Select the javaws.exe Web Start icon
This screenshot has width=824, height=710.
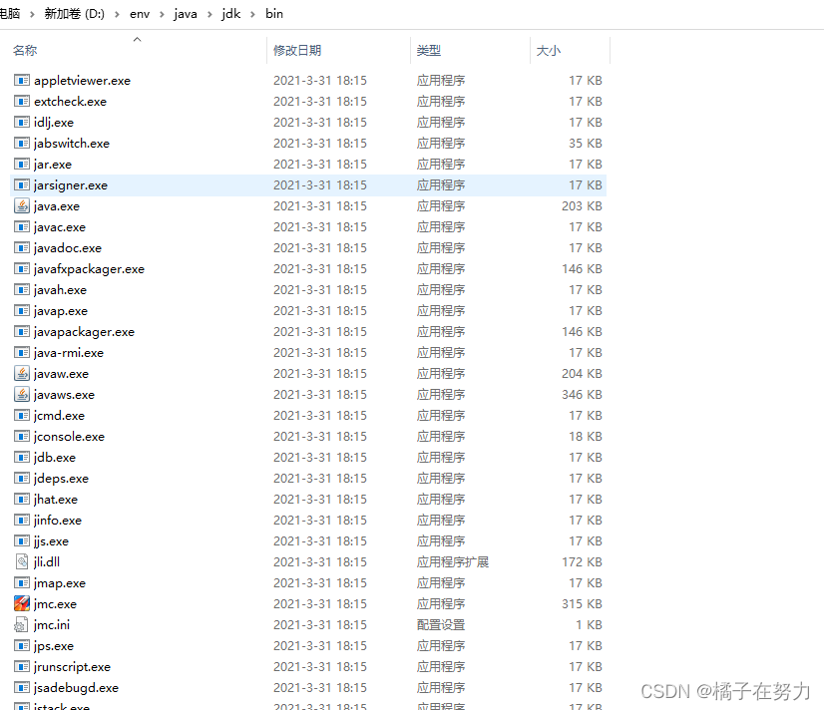coord(23,394)
